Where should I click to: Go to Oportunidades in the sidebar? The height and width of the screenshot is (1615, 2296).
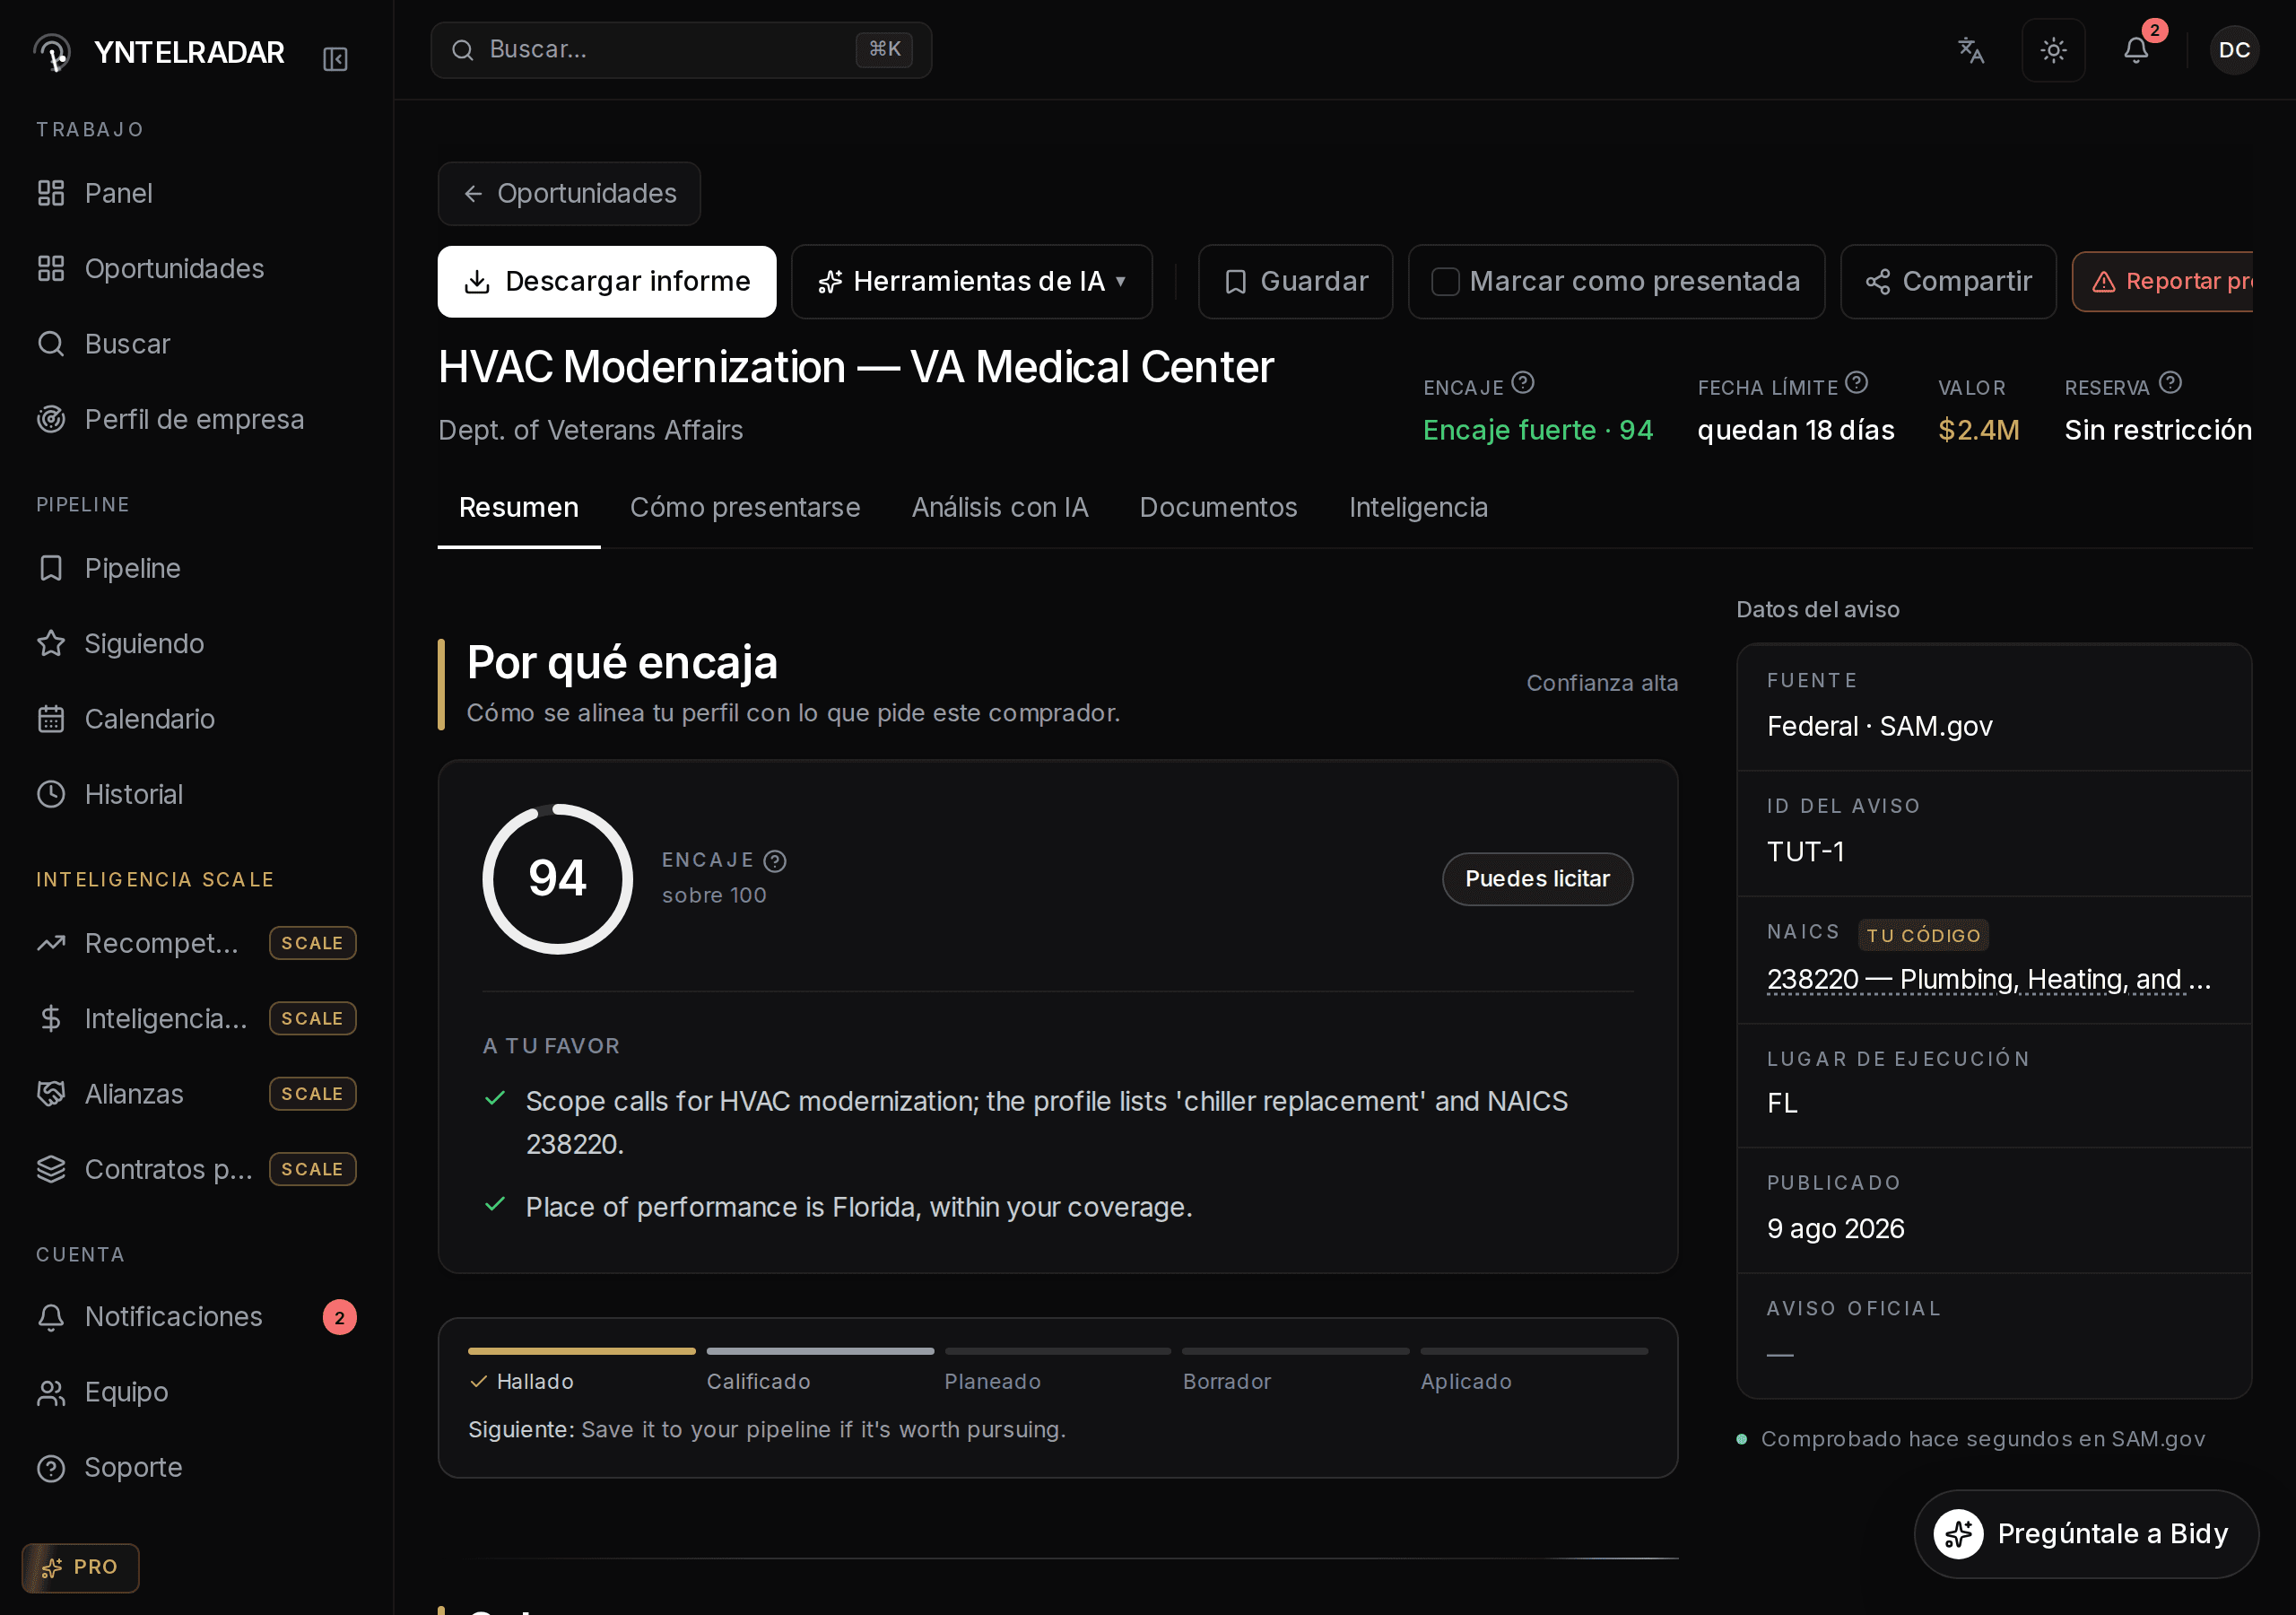click(x=197, y=268)
